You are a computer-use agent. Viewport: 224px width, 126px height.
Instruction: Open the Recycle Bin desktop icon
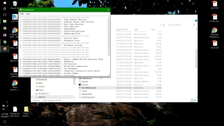(x=15, y=5)
